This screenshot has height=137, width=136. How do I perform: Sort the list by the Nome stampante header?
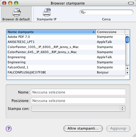tap(51, 32)
